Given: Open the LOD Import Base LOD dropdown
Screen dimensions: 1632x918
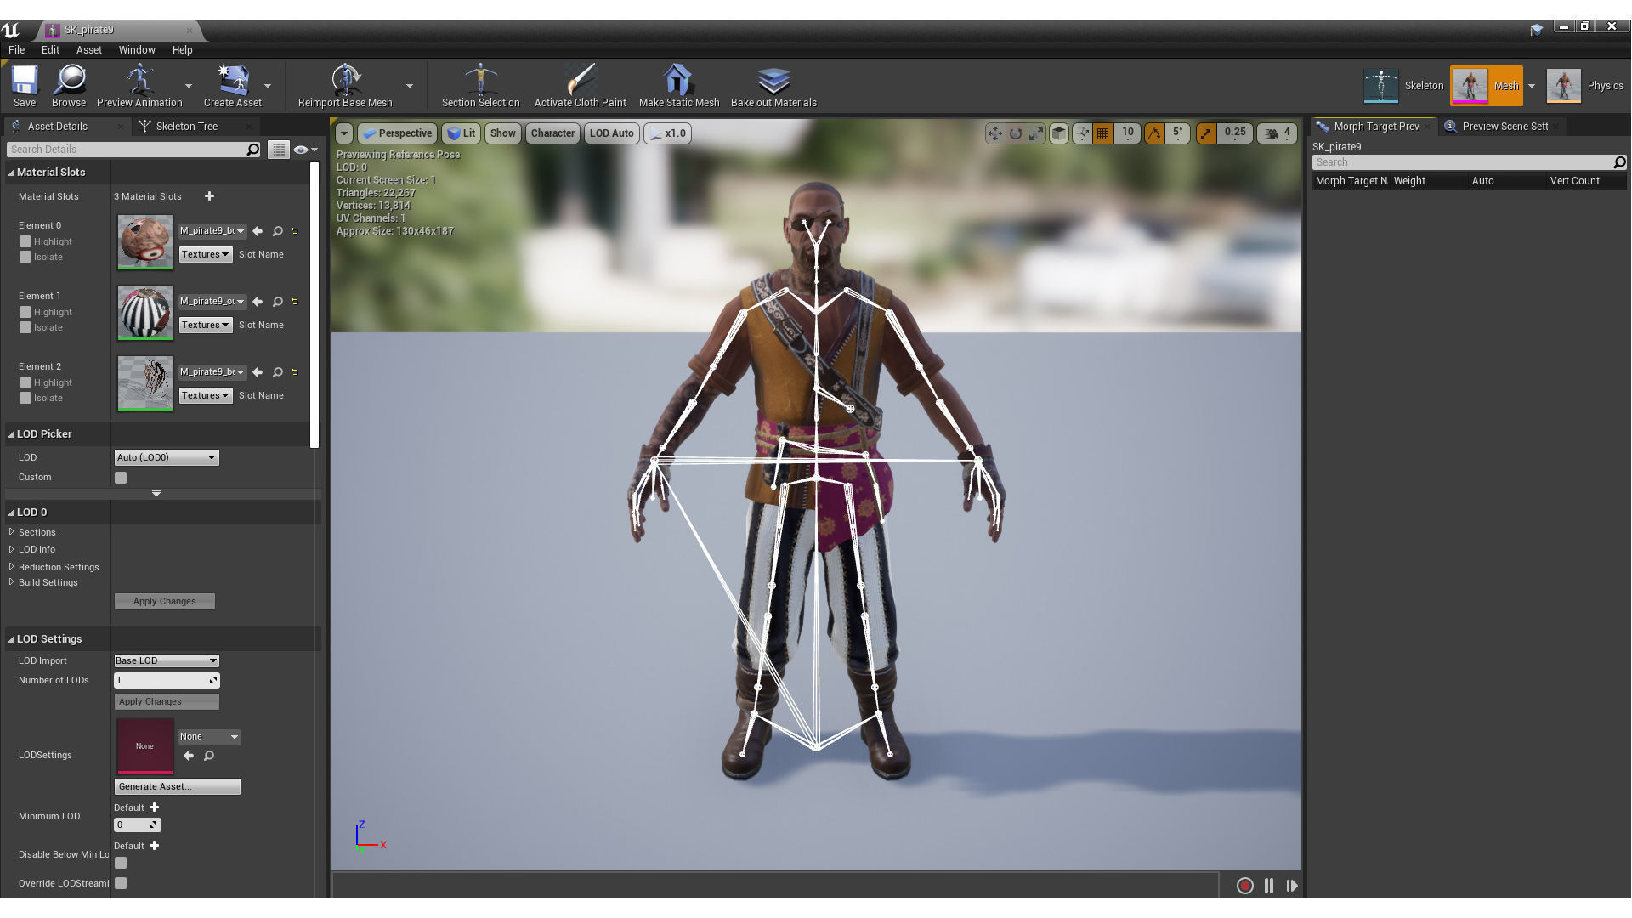Looking at the screenshot, I should (167, 660).
